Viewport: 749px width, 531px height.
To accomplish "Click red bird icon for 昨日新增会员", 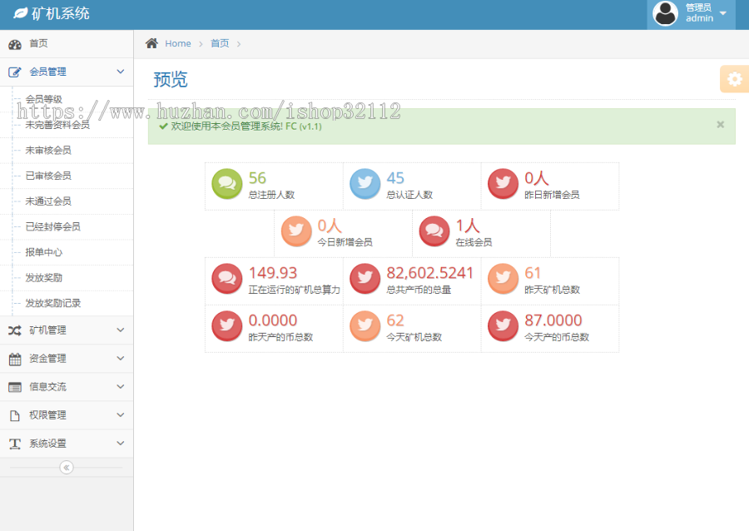I will coord(503,184).
